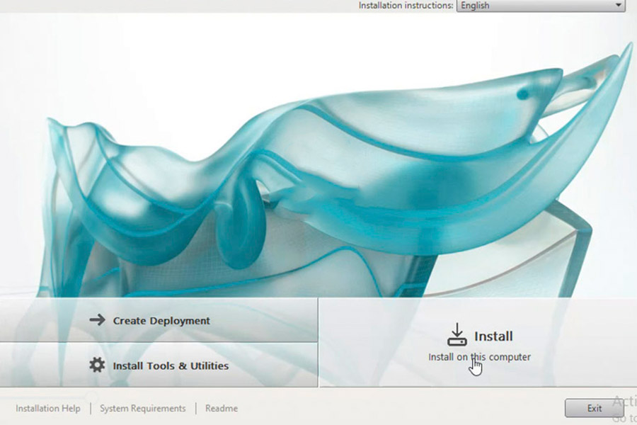Click the download-to-drive Install icon
Screen dimensions: 637x425
coord(457,335)
